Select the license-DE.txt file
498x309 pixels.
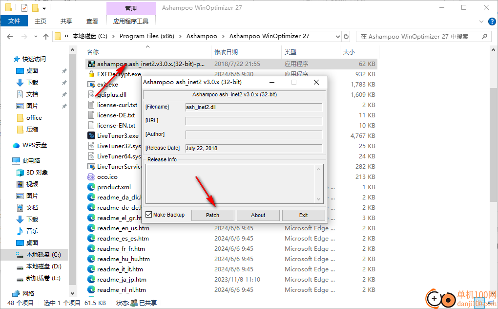tap(116, 115)
